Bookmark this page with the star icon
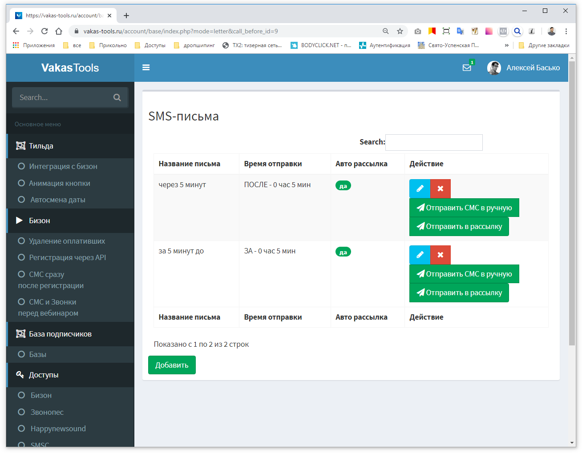This screenshot has height=453, width=582. pyautogui.click(x=400, y=31)
